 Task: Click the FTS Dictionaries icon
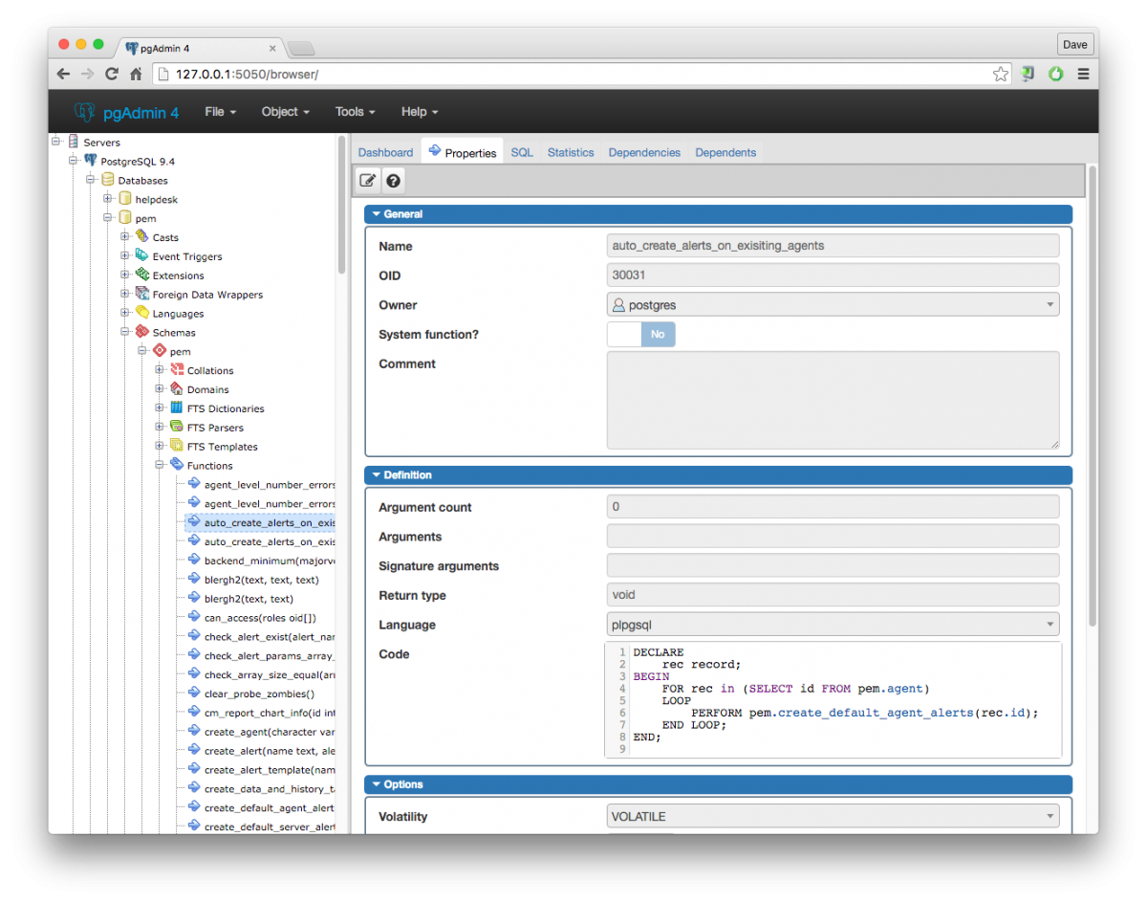click(x=177, y=408)
